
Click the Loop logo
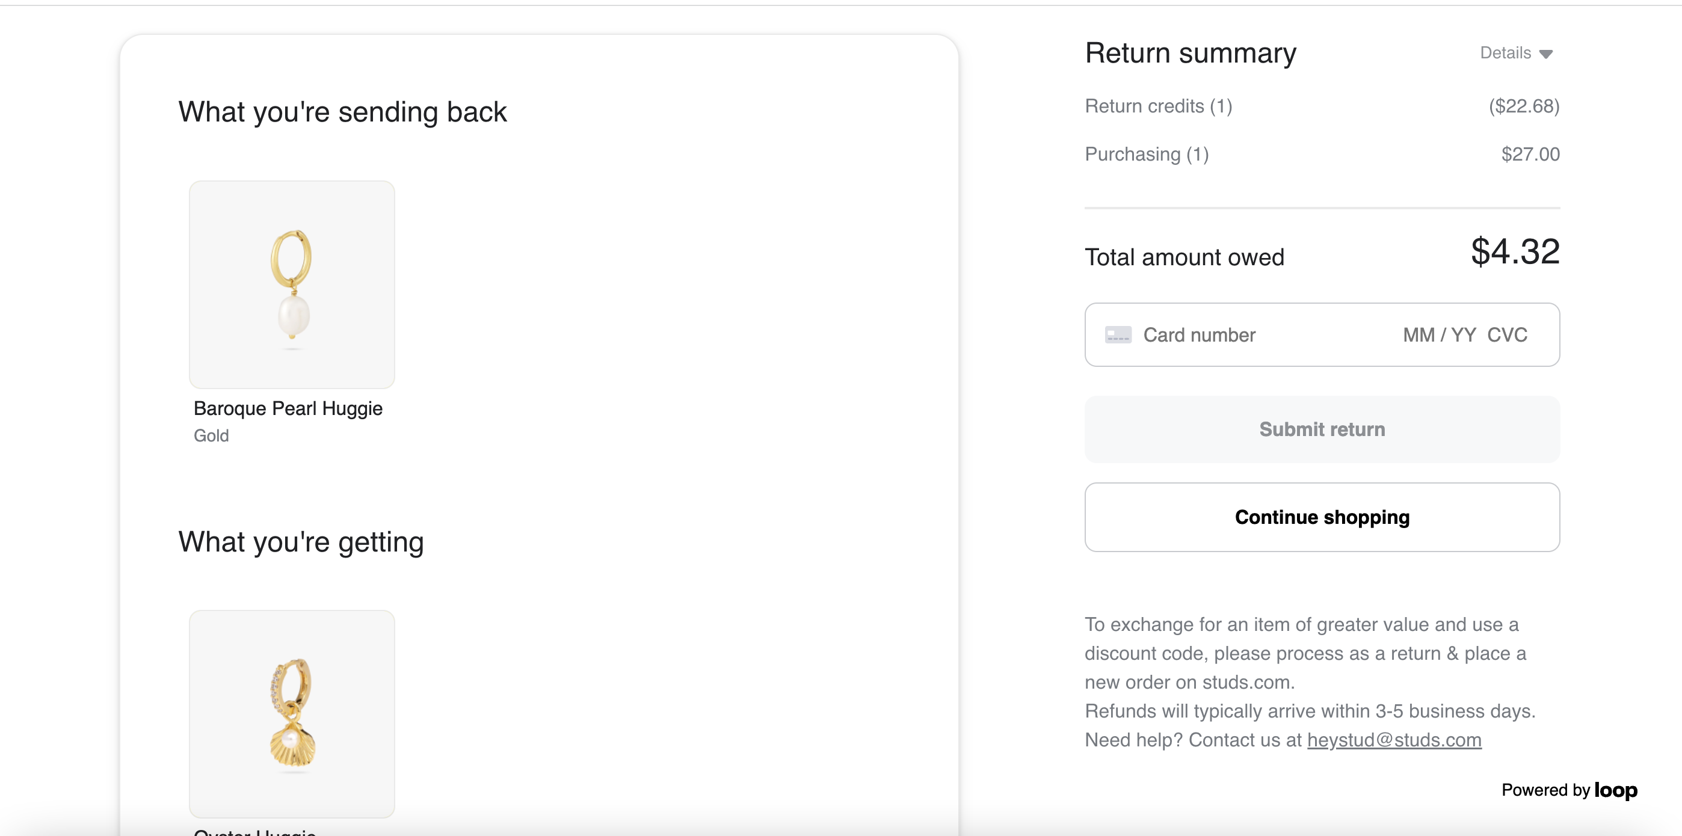pos(1615,790)
